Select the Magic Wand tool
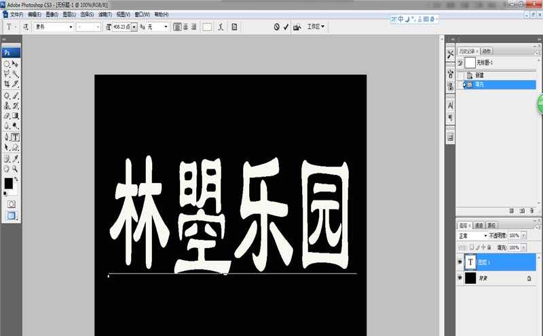The width and height of the screenshot is (543, 336). [15, 74]
